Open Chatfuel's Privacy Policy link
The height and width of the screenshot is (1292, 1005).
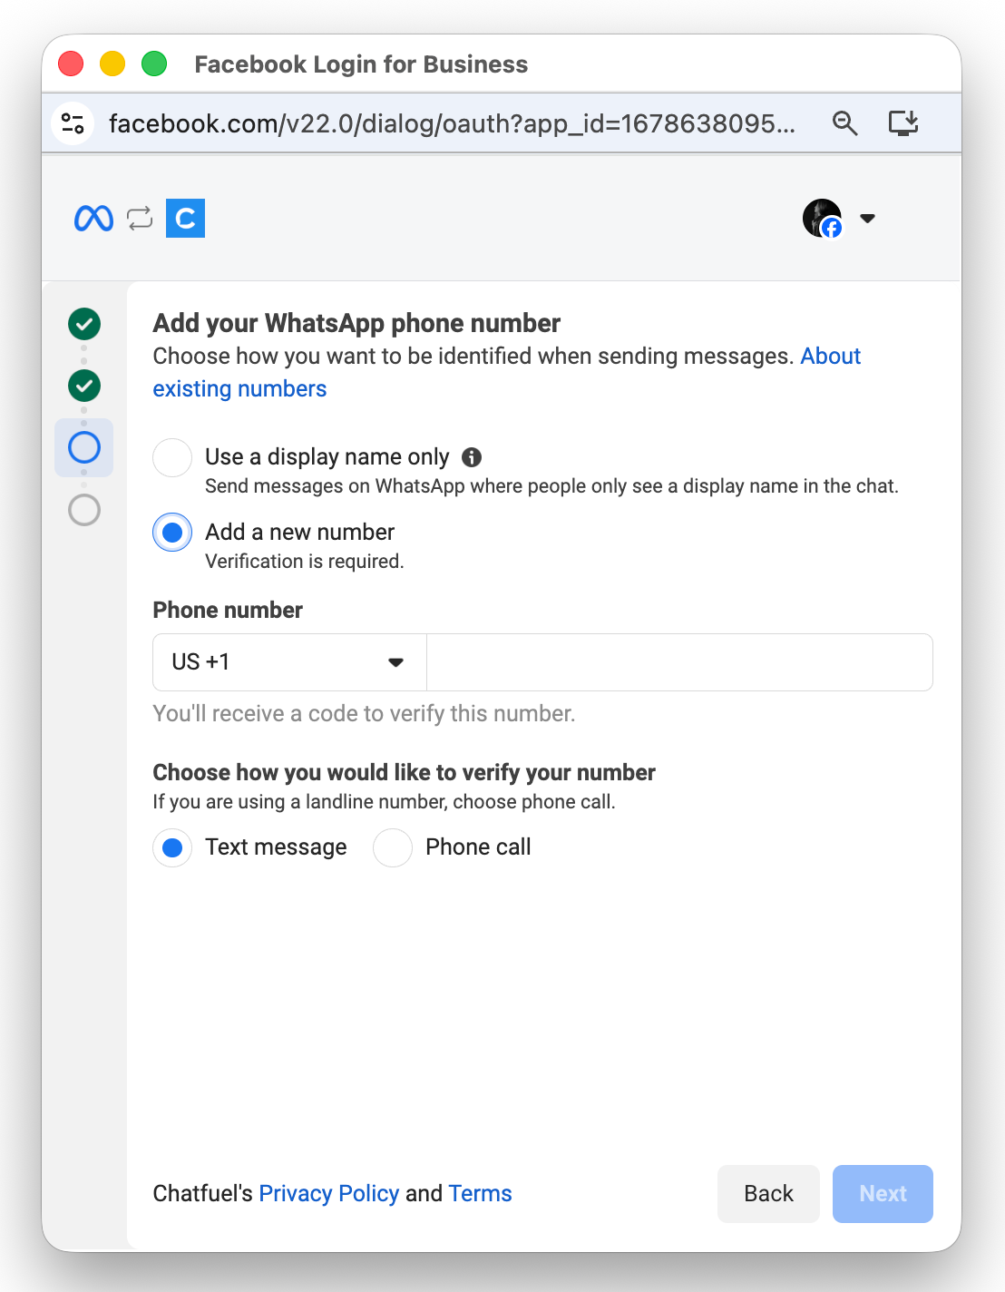(329, 1193)
